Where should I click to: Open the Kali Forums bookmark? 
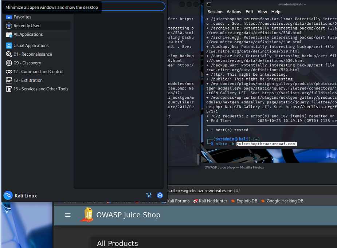point(179,201)
